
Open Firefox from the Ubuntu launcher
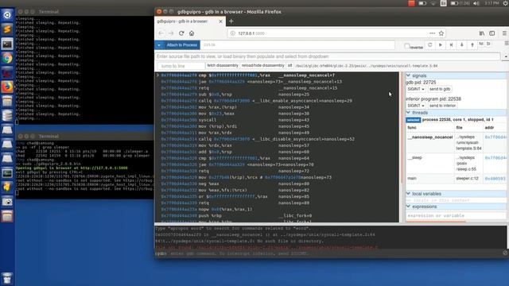[7, 87]
